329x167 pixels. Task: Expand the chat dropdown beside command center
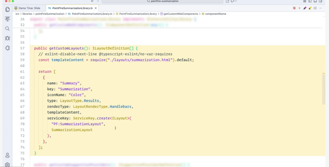[236, 1]
